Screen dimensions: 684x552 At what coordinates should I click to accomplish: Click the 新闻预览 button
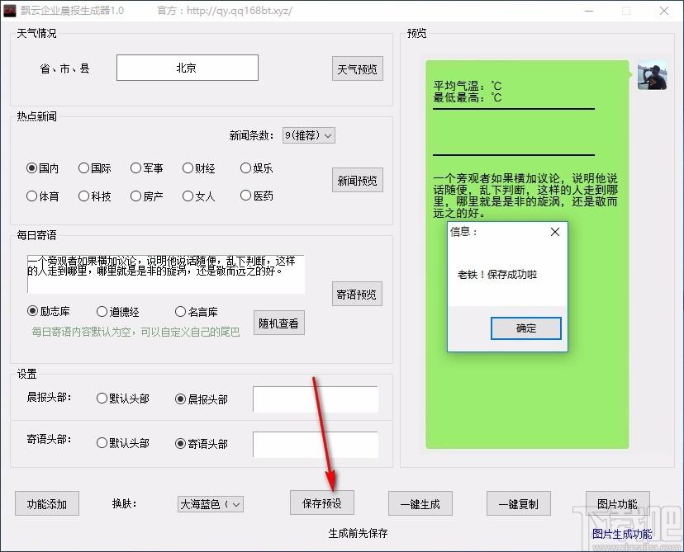(x=357, y=180)
